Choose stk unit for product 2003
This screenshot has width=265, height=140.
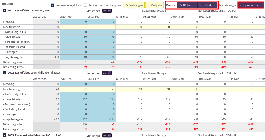(109, 136)
